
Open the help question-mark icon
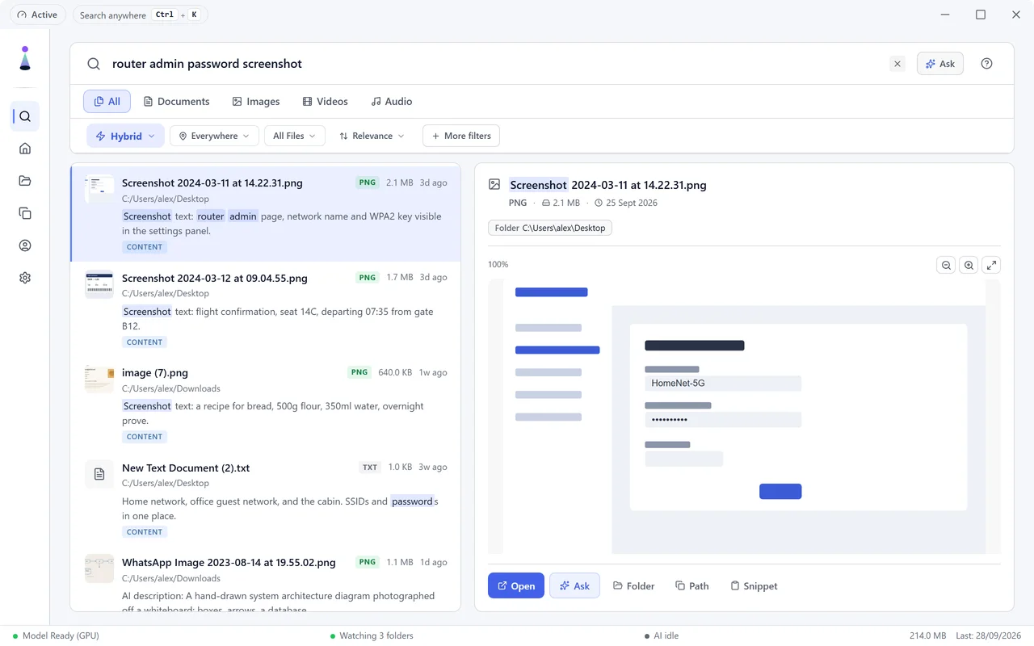[x=986, y=64]
